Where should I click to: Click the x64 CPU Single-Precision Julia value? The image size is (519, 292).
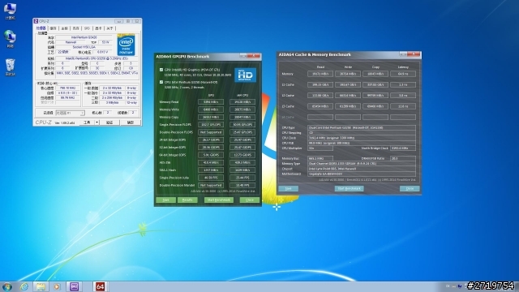242,178
